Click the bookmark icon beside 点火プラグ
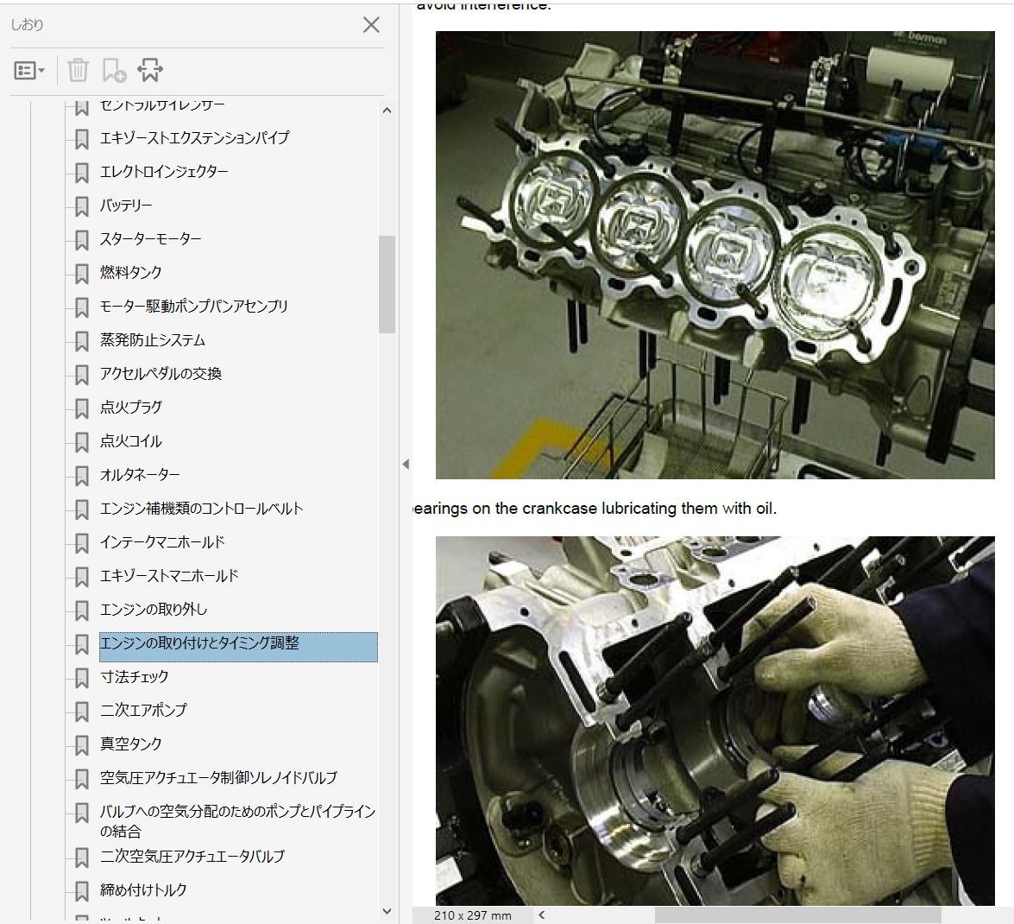The image size is (1014, 924). point(82,408)
